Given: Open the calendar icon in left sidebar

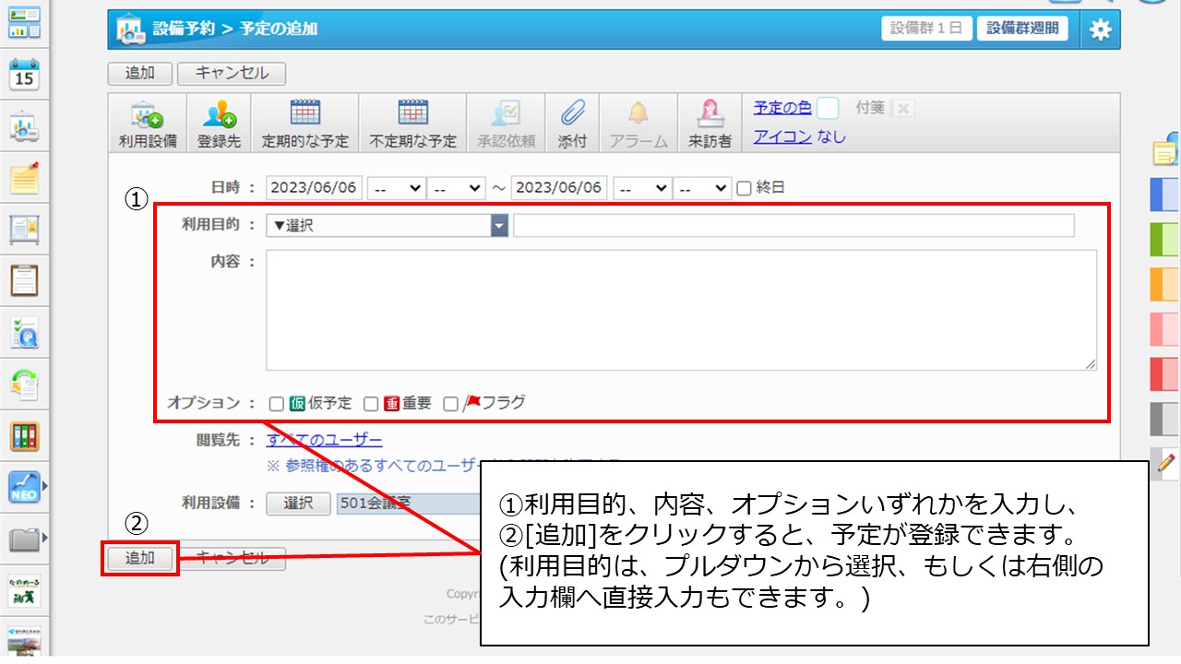Looking at the screenshot, I should [24, 76].
